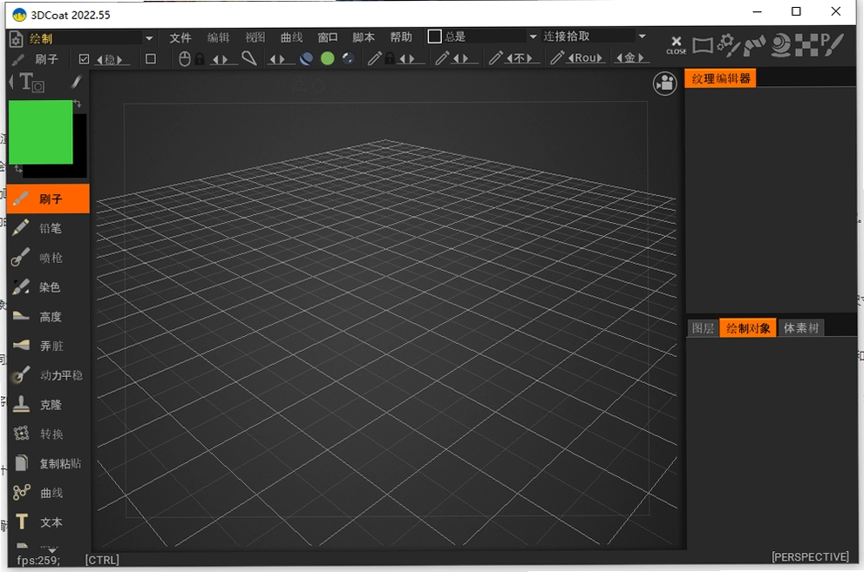The width and height of the screenshot is (864, 572).
Task: Switch to the 纹理编辑器 tab
Action: coord(720,78)
